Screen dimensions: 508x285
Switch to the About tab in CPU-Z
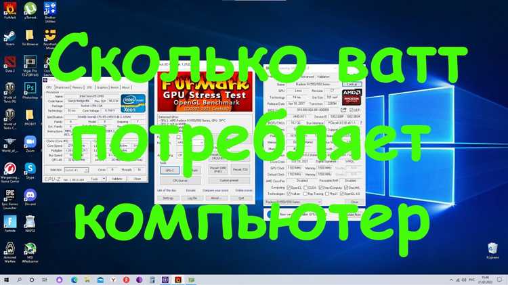click(x=126, y=87)
